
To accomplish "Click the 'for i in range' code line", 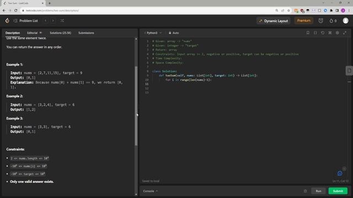I will 189,80.
